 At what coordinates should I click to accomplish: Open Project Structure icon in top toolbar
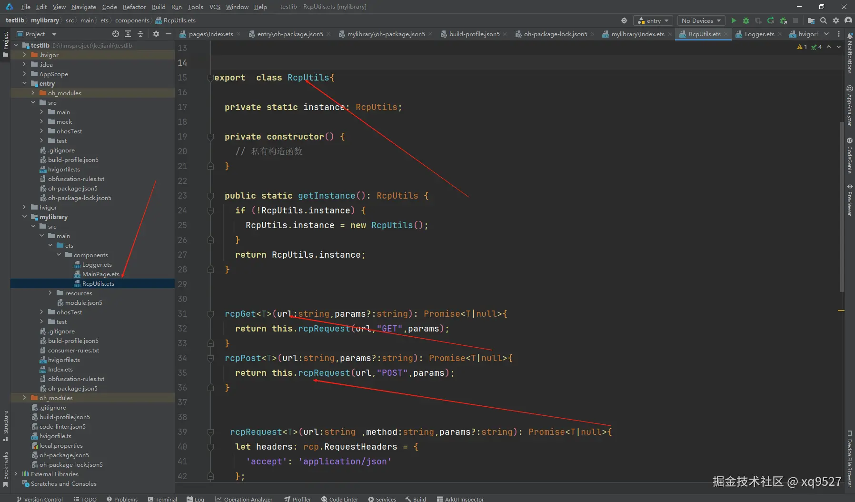pyautogui.click(x=811, y=20)
